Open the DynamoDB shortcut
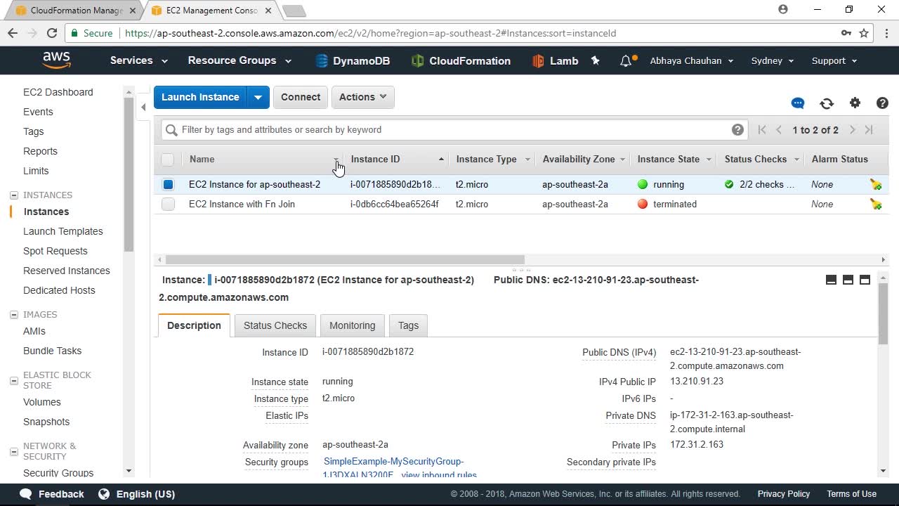899x506 pixels. click(x=353, y=60)
